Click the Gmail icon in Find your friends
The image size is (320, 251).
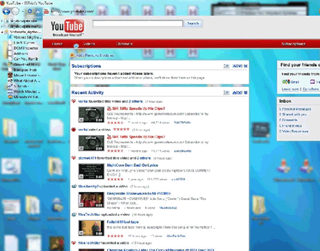pyautogui.click(x=286, y=82)
